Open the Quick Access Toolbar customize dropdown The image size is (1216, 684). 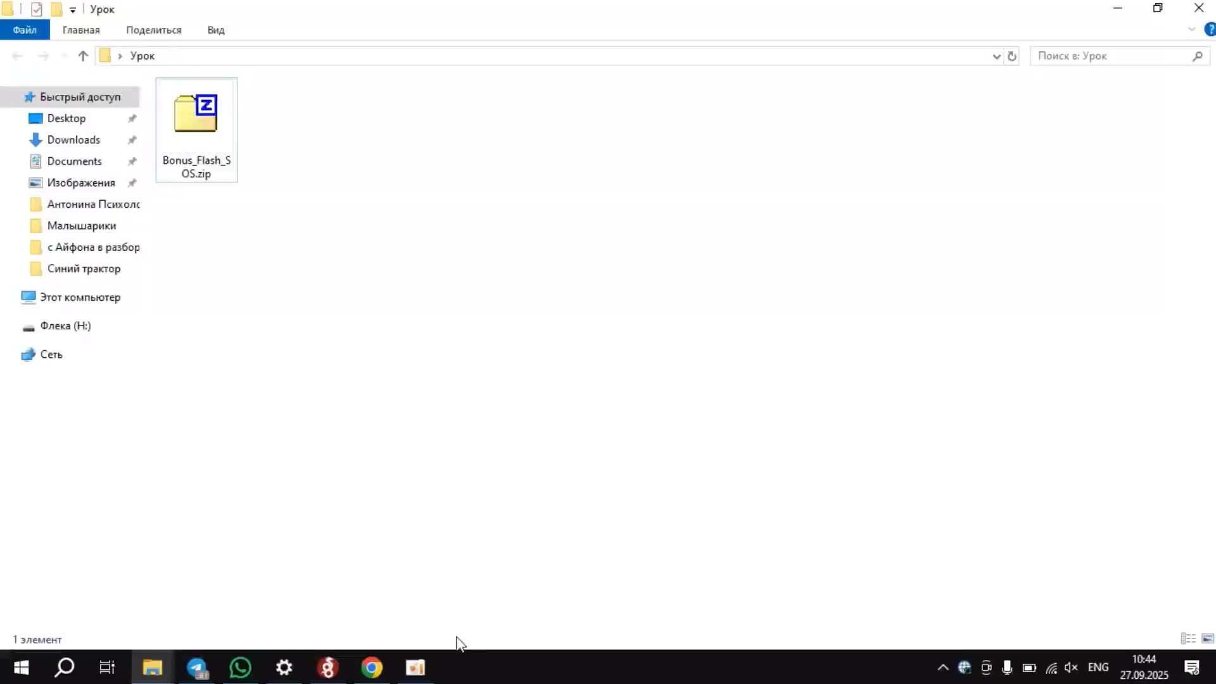(x=73, y=9)
